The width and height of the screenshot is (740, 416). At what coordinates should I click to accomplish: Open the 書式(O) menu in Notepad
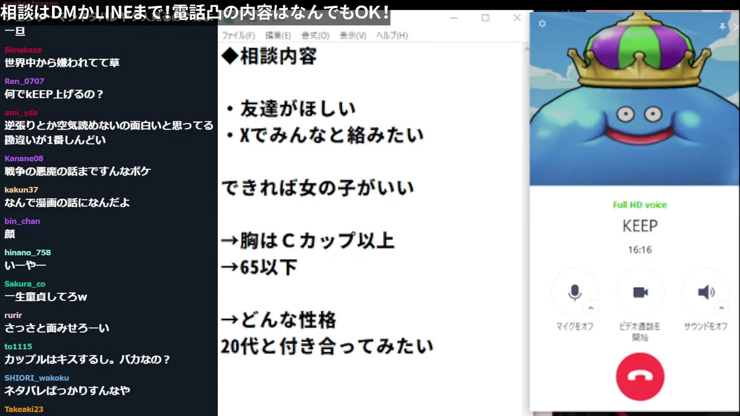point(315,35)
